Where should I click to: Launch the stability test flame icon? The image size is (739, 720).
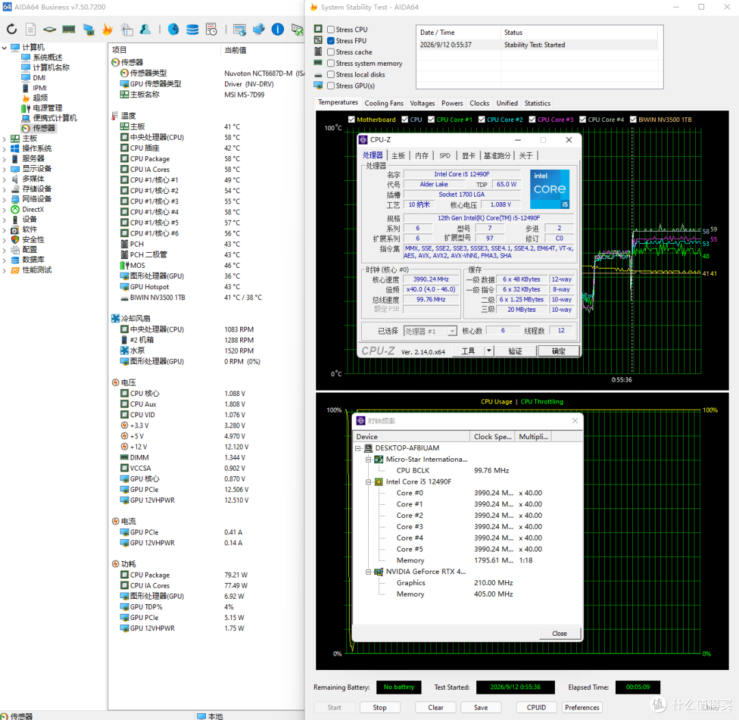107,29
